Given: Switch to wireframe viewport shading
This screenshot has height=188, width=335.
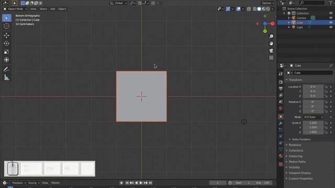Looking at the screenshot, I should click(x=255, y=9).
